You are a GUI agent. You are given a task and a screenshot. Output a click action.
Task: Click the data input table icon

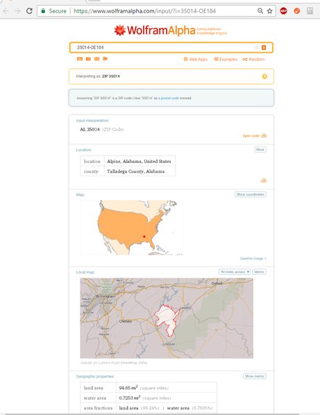[97, 59]
